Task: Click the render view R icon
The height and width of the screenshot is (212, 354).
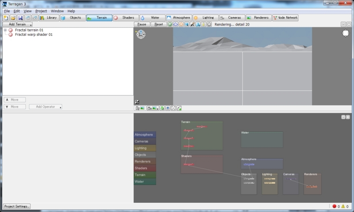Action: click(28, 18)
